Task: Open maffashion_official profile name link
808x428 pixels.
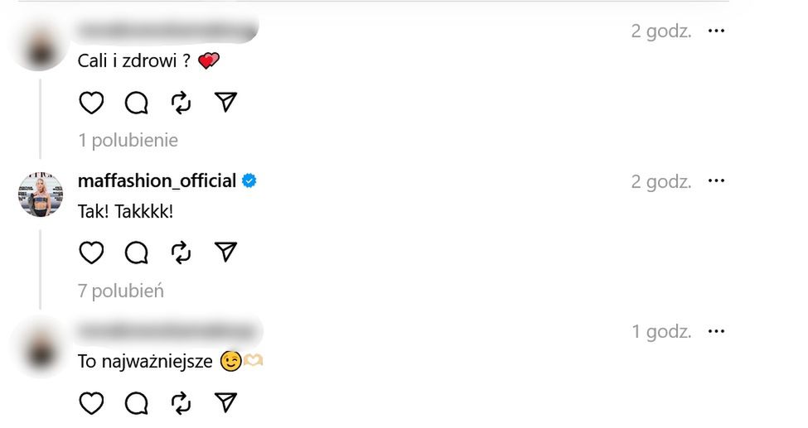Action: 157,181
